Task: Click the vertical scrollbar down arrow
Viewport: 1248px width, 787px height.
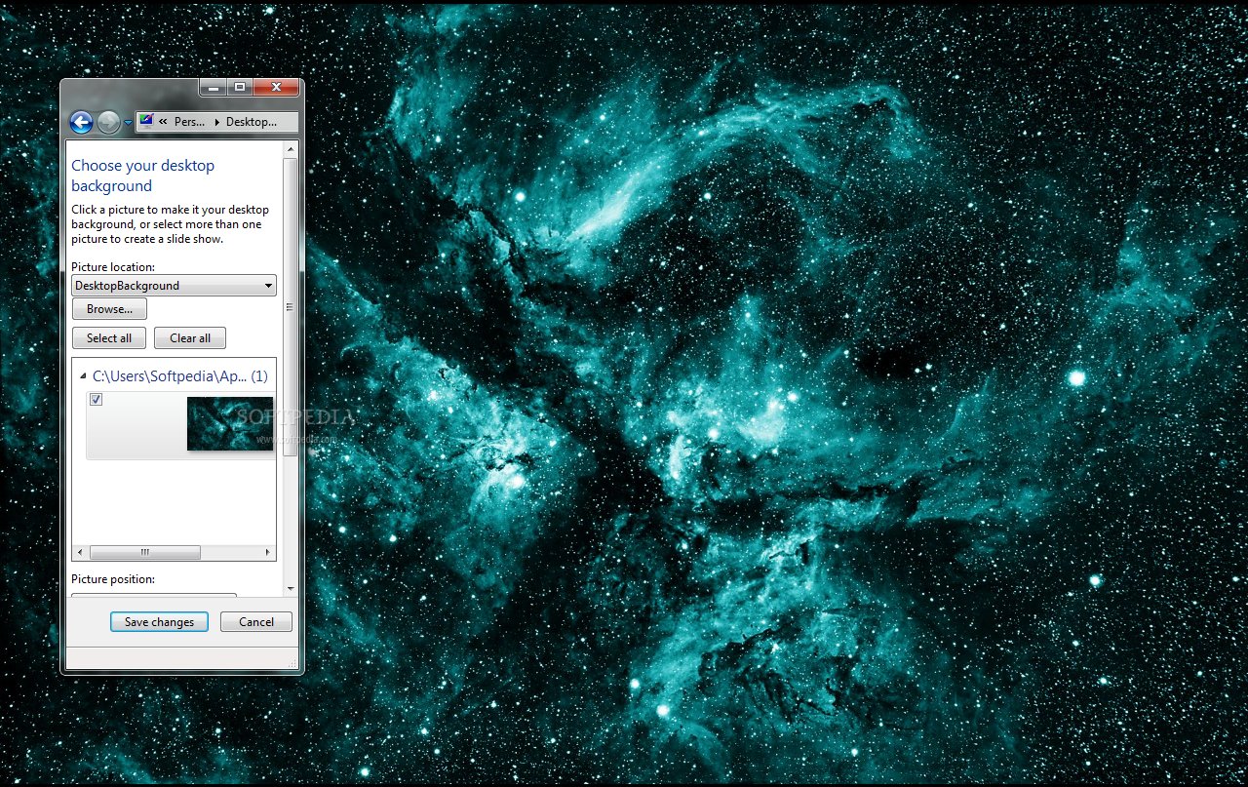Action: (290, 589)
